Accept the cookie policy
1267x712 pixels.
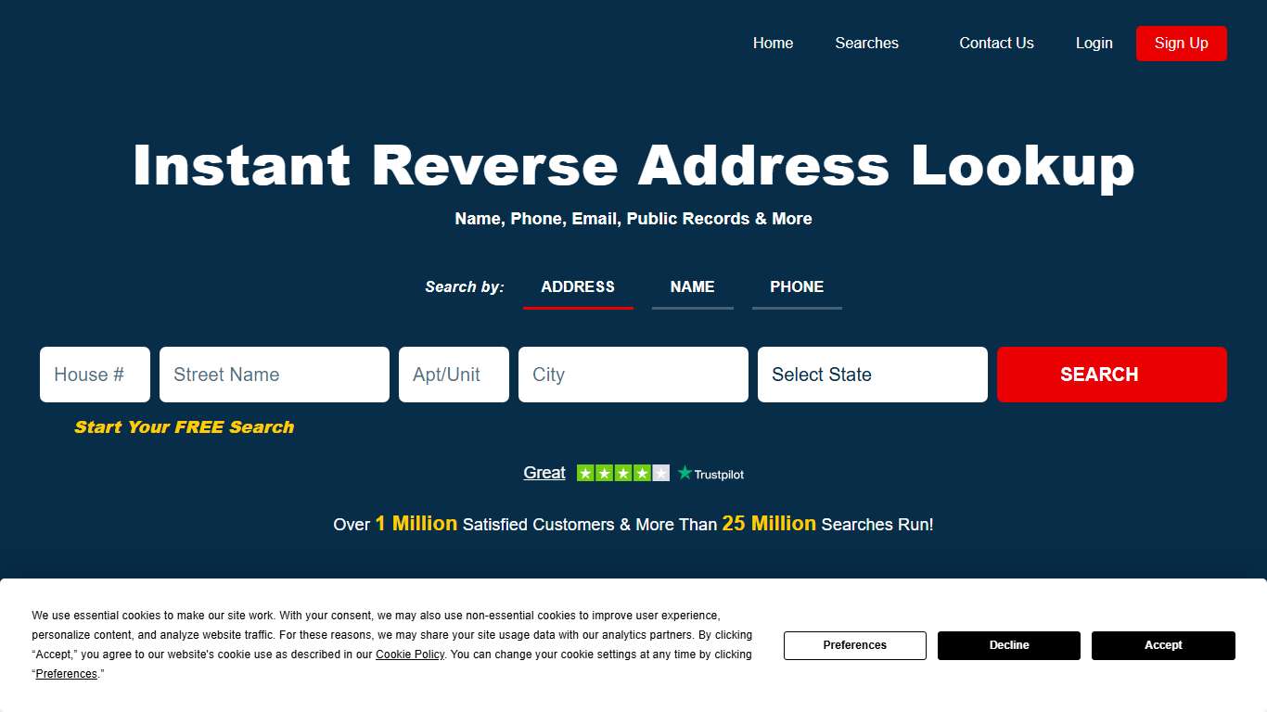(1163, 645)
